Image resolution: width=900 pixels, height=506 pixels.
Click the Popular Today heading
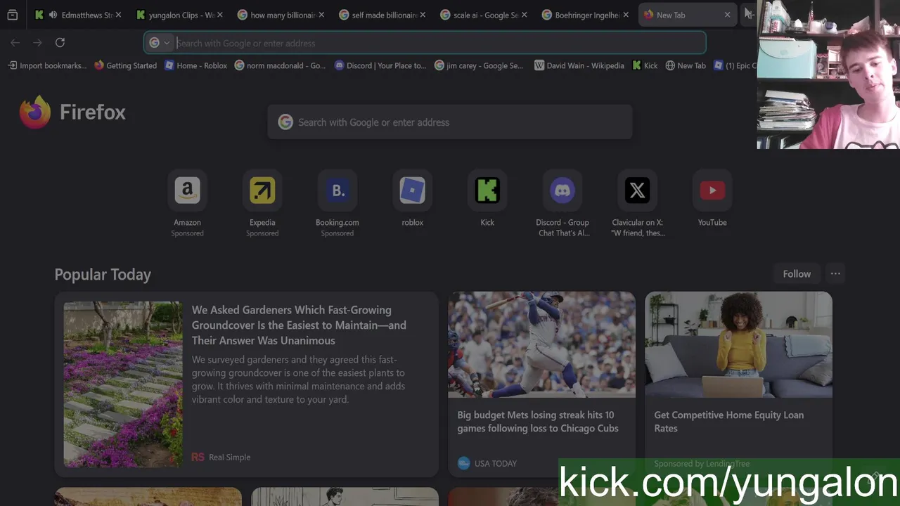click(103, 275)
